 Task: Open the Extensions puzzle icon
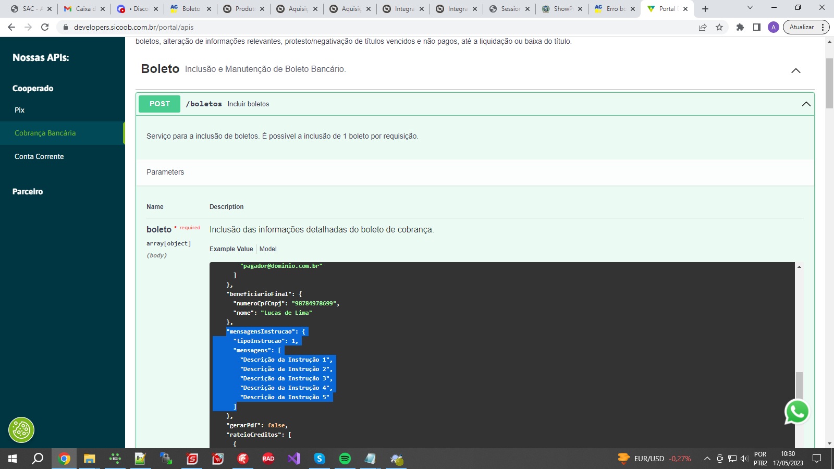click(740, 27)
